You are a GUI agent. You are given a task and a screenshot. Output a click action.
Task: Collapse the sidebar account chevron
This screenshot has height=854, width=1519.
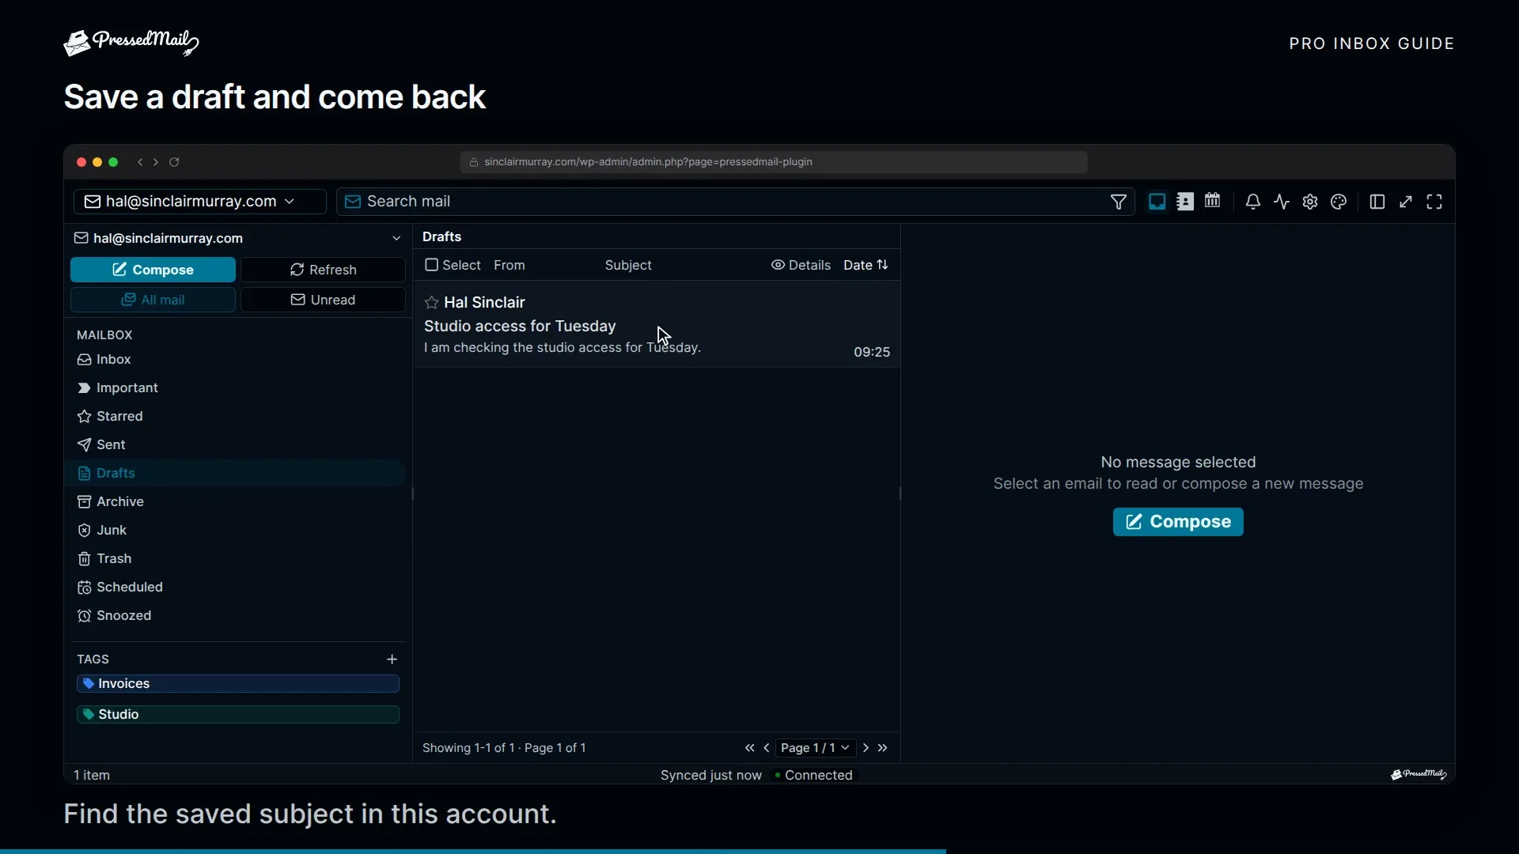click(x=396, y=238)
